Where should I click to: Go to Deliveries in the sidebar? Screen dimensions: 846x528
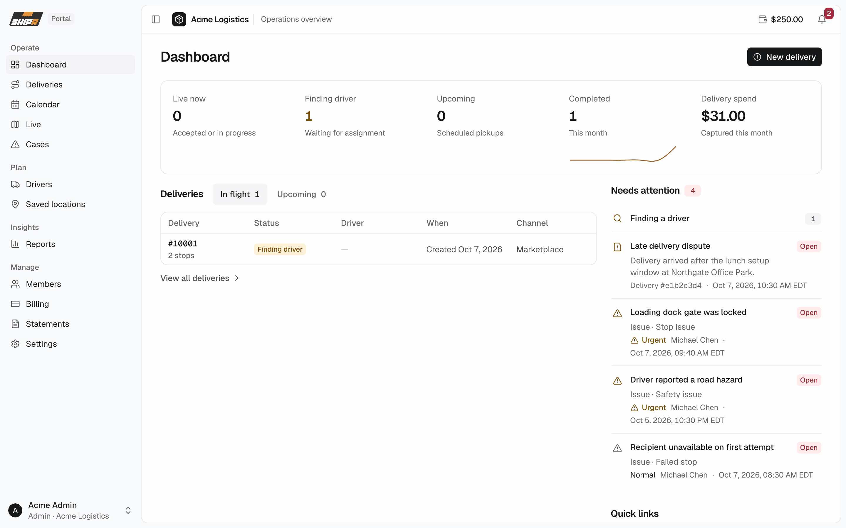(70, 84)
